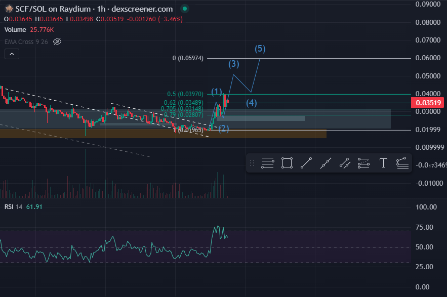This screenshot has width=447, height=297.
Task: Select the Rectangle drawing tool
Action: (x=287, y=163)
